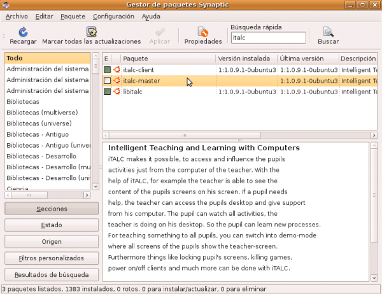Click Ubuntu logo next to italc-client

(117, 69)
